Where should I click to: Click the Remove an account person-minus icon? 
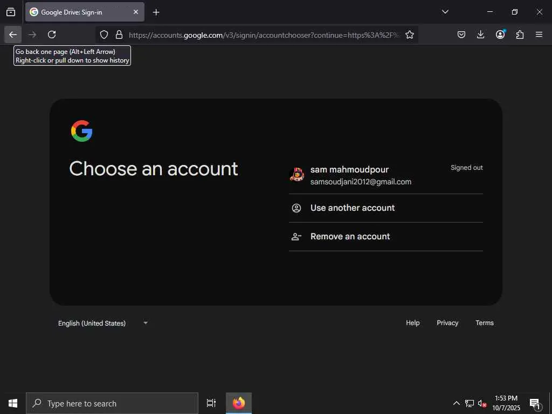tap(296, 237)
